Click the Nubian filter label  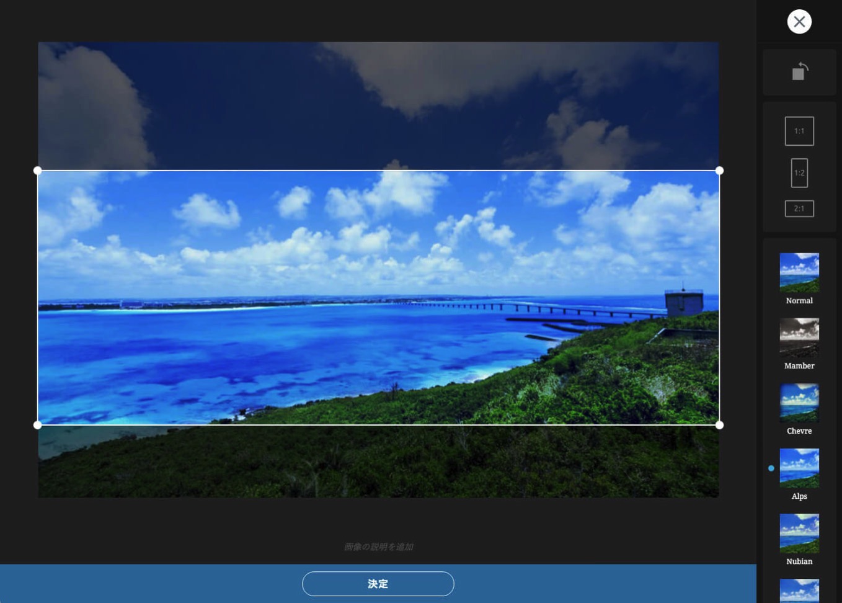(x=799, y=561)
